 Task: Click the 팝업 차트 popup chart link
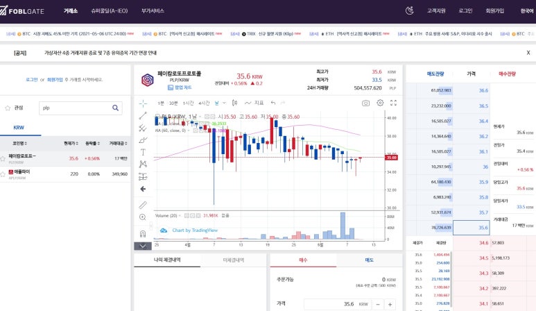click(x=180, y=87)
